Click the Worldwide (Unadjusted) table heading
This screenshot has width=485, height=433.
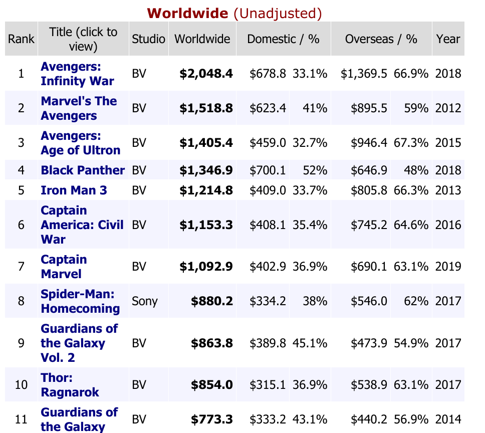234,13
